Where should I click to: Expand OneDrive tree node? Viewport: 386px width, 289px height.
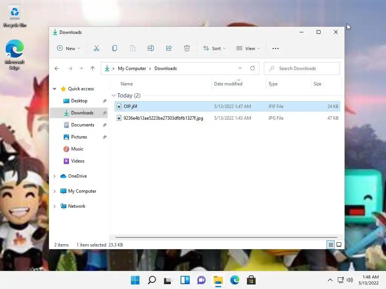click(x=55, y=176)
